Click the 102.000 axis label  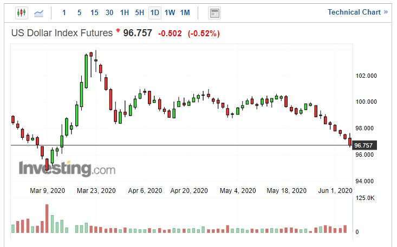(366, 76)
